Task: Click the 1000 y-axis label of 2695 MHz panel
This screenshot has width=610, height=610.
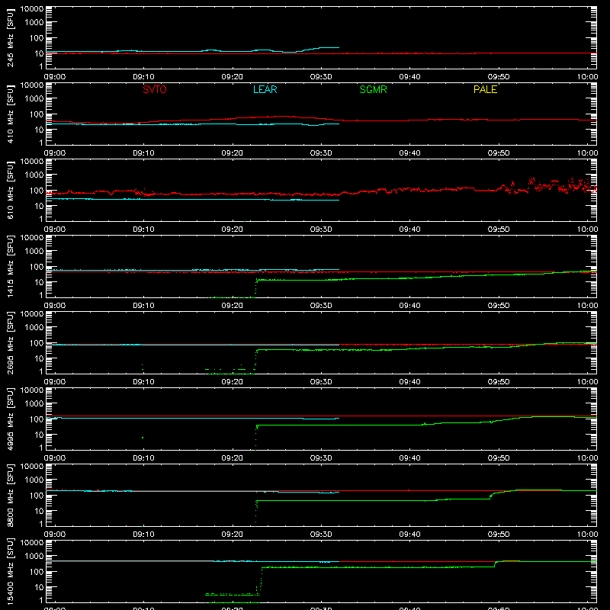Action: pos(34,328)
